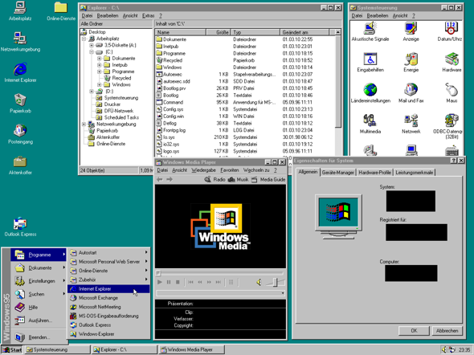Open the Extras menu in Explorer

click(148, 16)
